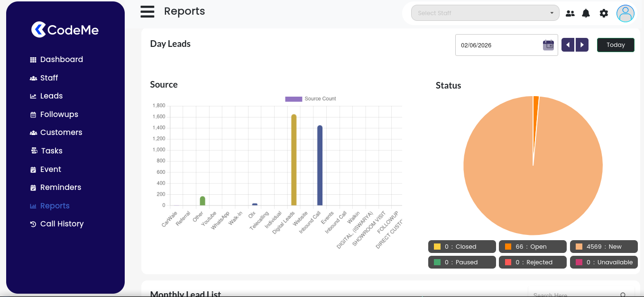Open Leads from sidebar
Screen dimensions: 644x297
[x=52, y=96]
